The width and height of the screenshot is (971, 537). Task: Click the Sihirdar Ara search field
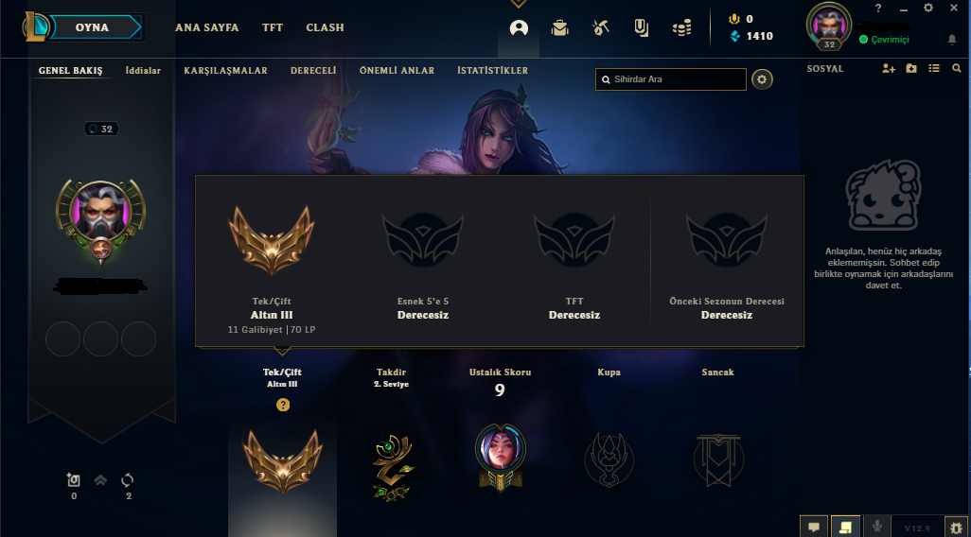(671, 79)
